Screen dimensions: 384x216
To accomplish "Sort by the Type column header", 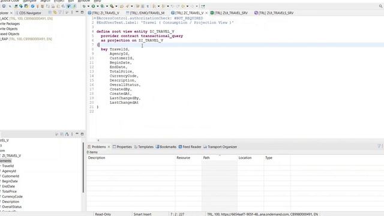I will click(277, 158).
